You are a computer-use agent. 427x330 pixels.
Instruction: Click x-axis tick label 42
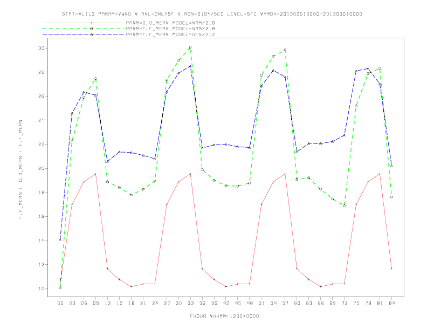[226, 303]
